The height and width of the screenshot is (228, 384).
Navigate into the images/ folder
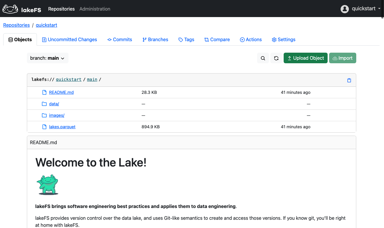pos(56,115)
